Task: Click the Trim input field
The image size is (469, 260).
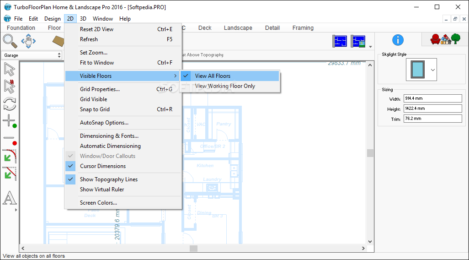Action: pyautogui.click(x=432, y=119)
